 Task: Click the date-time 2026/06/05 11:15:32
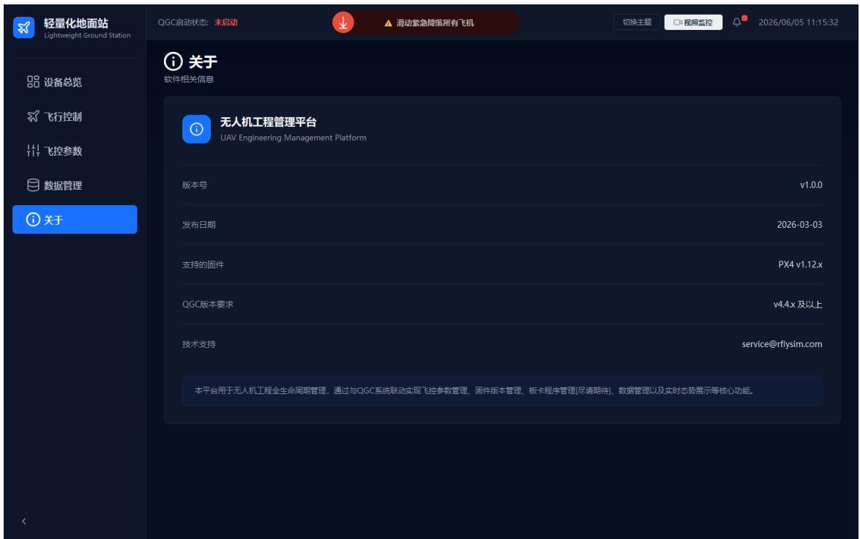click(798, 23)
